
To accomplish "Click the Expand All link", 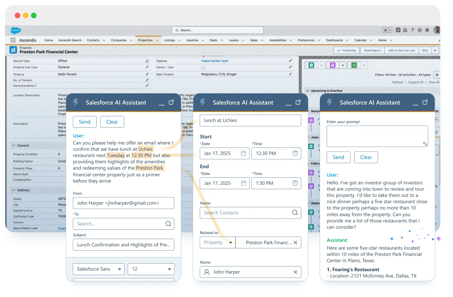I will [x=416, y=82].
